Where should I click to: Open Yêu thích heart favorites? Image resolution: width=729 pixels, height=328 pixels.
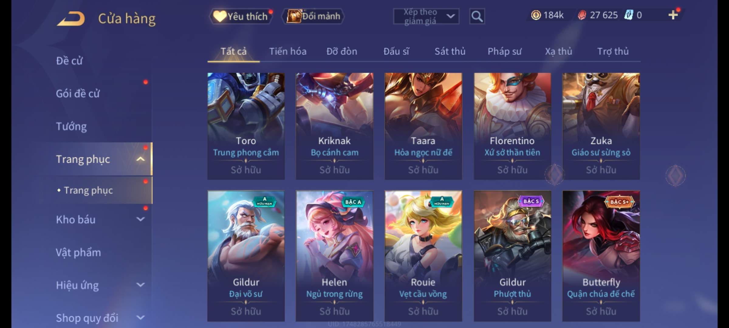click(x=241, y=16)
